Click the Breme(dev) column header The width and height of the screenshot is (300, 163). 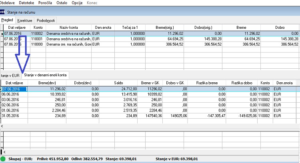47,83
